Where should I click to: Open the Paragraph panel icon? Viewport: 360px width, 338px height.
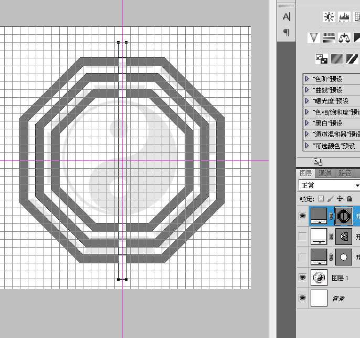tap(286, 33)
